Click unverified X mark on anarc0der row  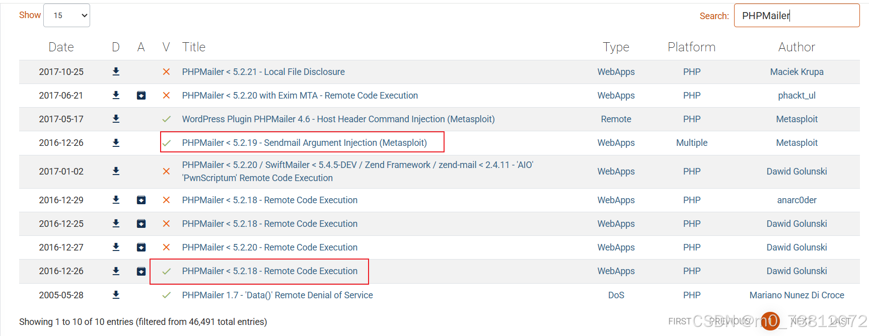click(x=166, y=200)
